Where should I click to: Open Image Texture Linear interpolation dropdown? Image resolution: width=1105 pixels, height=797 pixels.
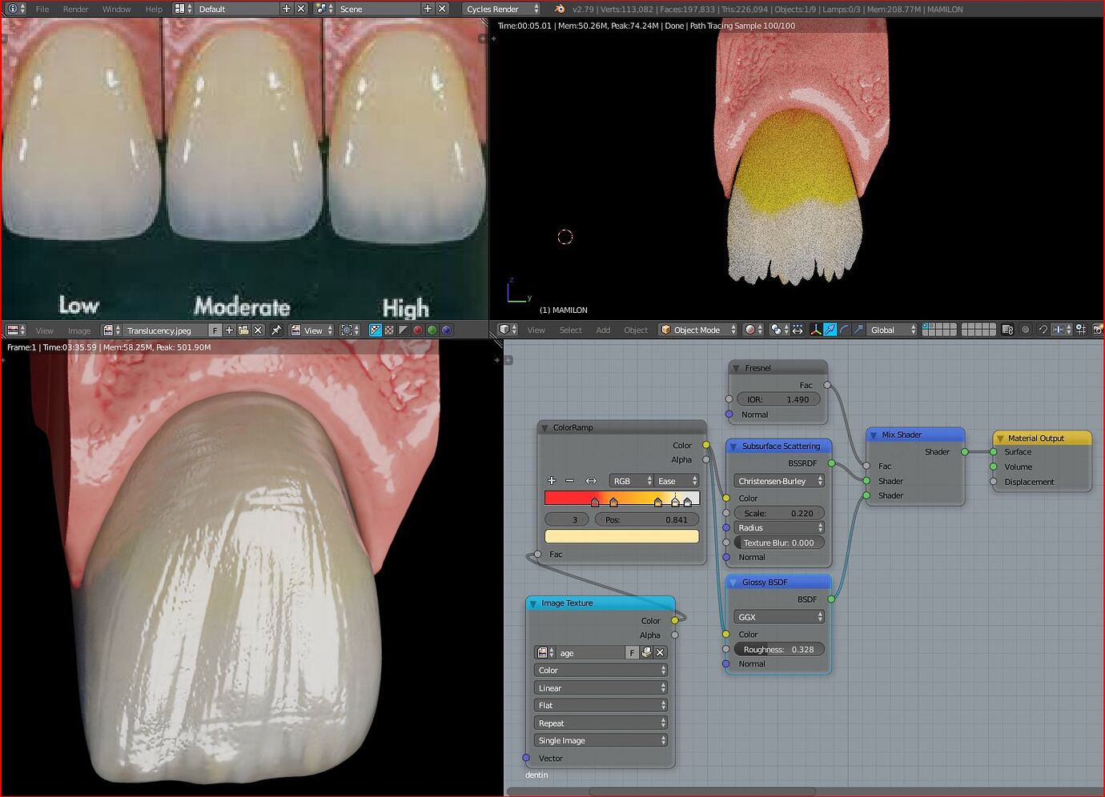click(601, 687)
